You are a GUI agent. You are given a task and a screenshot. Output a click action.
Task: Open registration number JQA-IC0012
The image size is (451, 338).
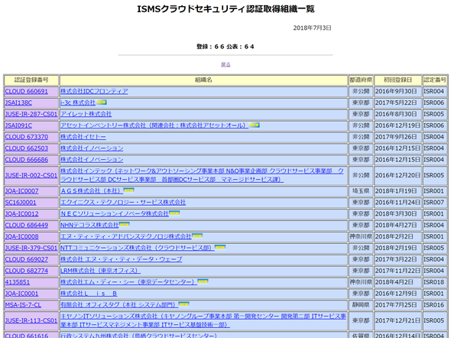point(21,213)
